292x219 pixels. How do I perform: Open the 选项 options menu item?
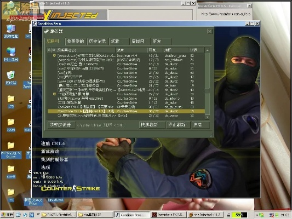45,168
